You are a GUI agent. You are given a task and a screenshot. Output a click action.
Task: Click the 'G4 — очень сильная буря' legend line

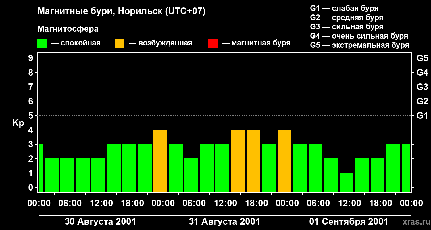[359, 36]
